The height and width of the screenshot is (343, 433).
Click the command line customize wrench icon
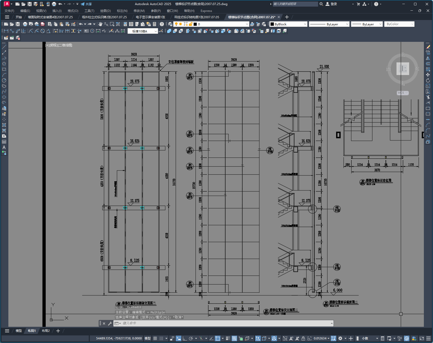[x=110, y=323]
